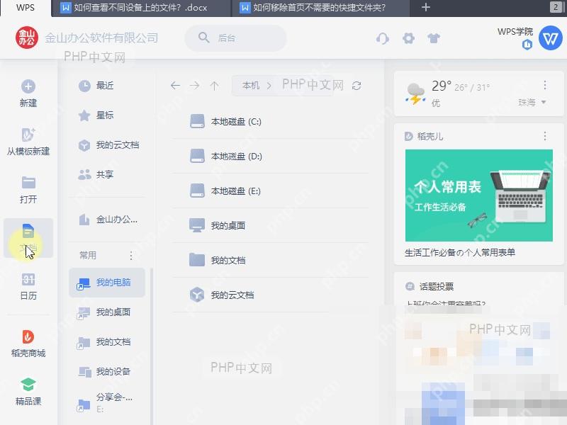567x425 pixels.
Task: Click the back arrow in file browser
Action: 175,86
